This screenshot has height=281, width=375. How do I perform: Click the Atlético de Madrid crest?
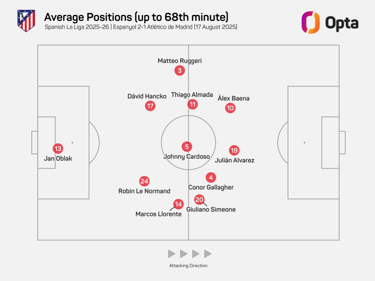tap(27, 21)
